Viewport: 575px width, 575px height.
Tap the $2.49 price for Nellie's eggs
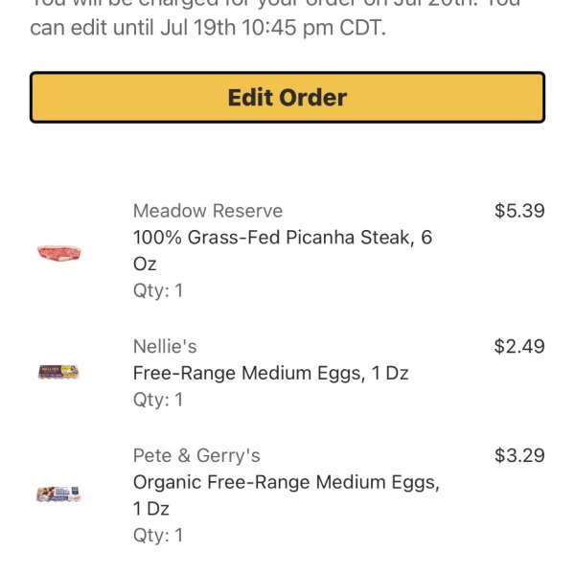[519, 347]
